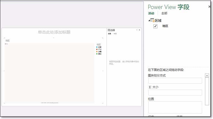Screen dimensions: 213x119
Task: Click the 地区 chart label at top-left
Action: coord(8,41)
